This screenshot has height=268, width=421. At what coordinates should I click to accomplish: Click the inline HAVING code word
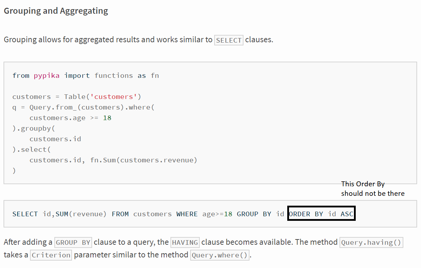pos(185,243)
